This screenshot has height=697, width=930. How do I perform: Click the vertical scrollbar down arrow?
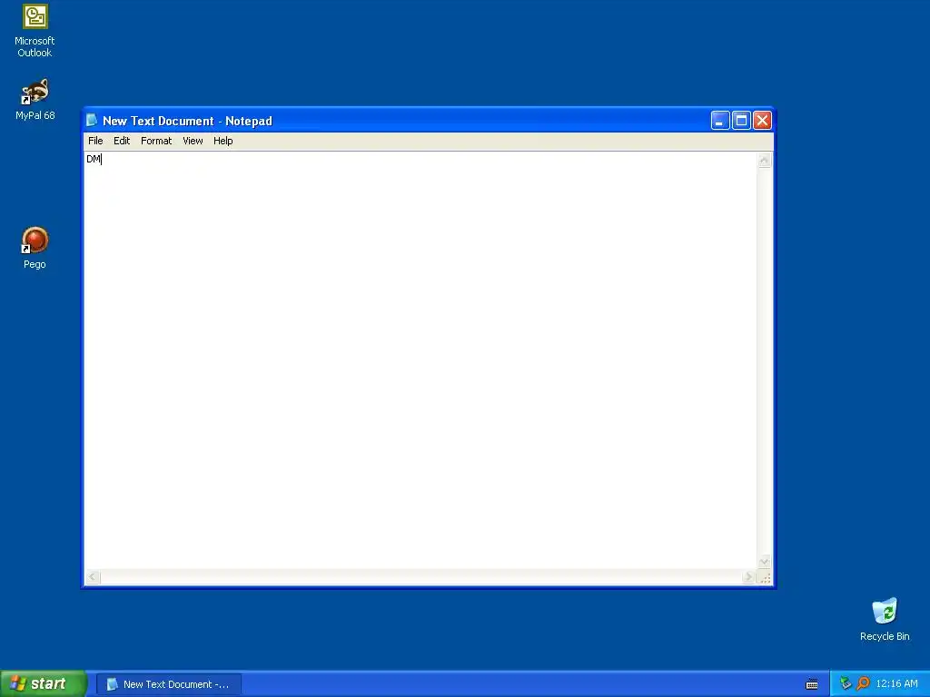click(x=765, y=561)
